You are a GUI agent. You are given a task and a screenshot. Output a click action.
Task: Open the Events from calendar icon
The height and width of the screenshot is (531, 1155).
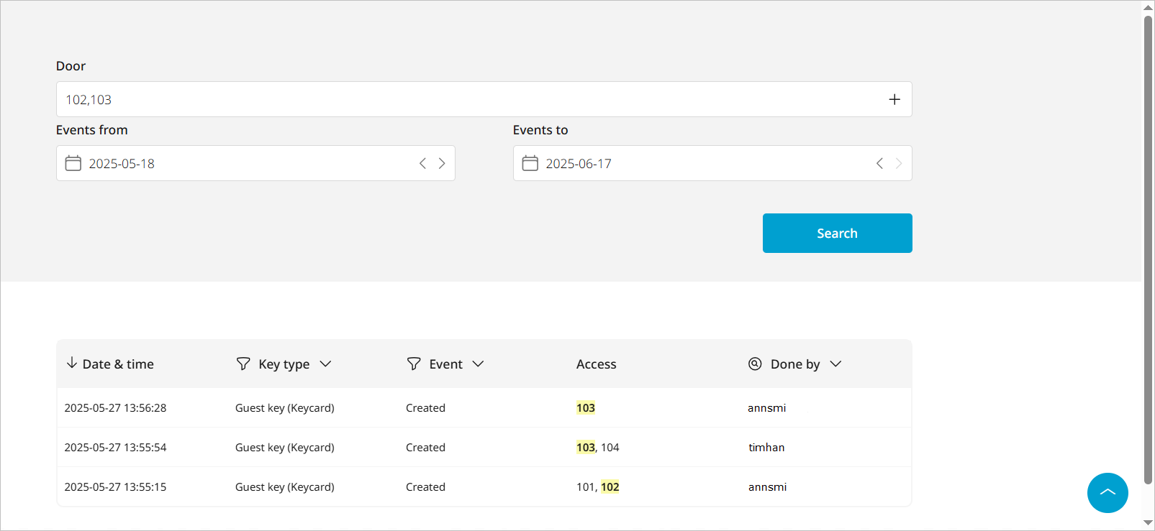(x=73, y=163)
